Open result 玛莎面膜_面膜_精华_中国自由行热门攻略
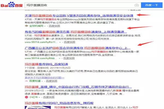The width and height of the screenshot is (164, 109). tap(78, 87)
